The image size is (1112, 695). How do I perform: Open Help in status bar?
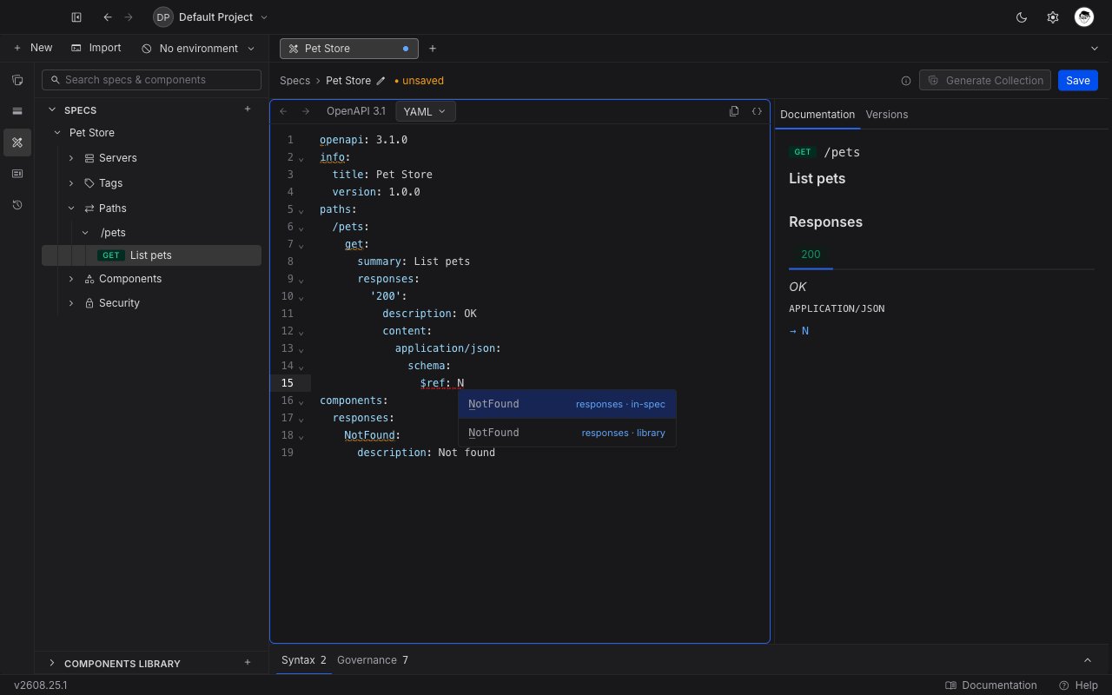pos(1079,685)
